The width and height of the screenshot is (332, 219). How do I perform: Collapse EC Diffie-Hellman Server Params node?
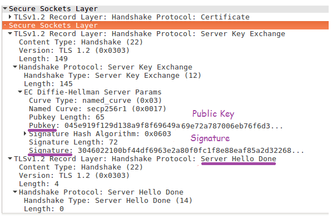pos(20,92)
